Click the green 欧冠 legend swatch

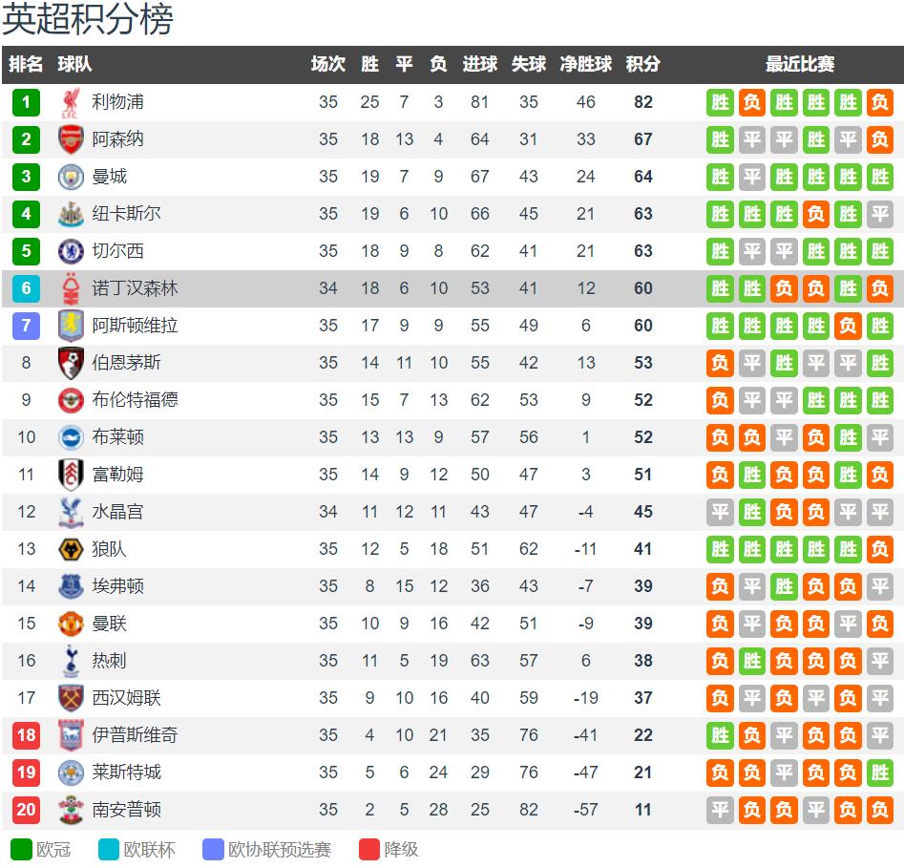pyautogui.click(x=21, y=850)
